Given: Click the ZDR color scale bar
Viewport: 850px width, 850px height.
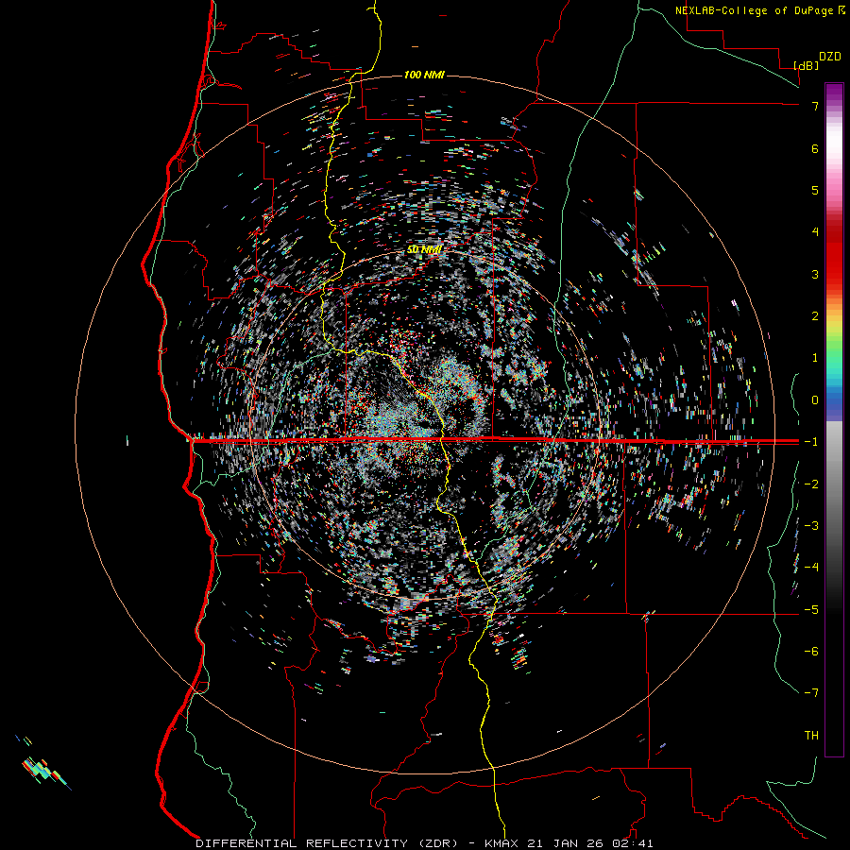Looking at the screenshot, I should (834, 420).
